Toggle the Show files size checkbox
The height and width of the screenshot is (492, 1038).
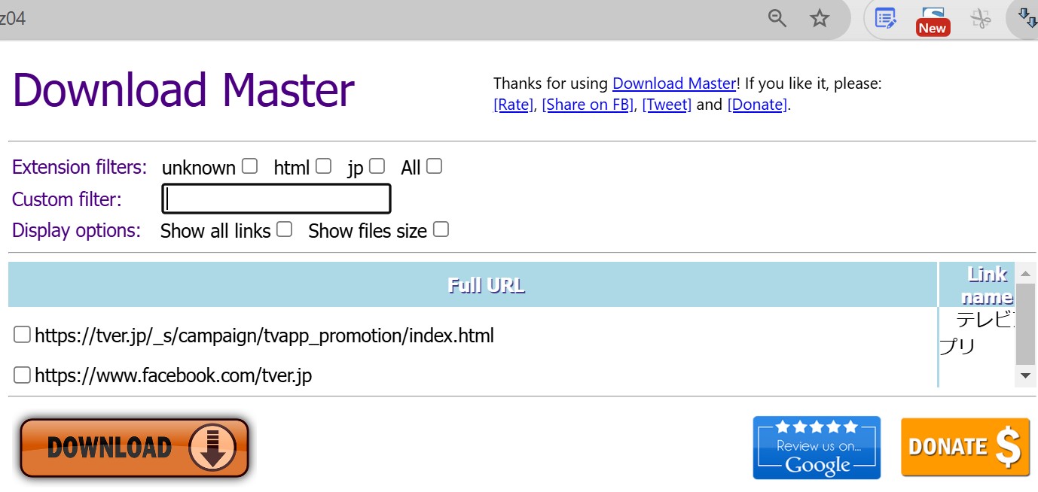click(441, 229)
